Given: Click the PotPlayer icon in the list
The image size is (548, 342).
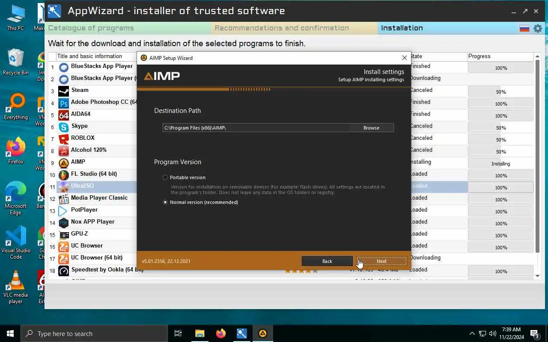Looking at the screenshot, I should click(64, 211).
